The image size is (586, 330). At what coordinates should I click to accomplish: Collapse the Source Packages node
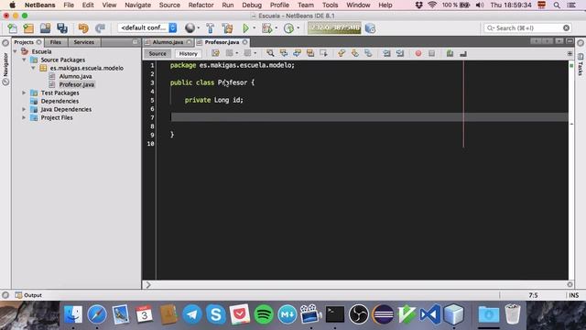click(25, 60)
